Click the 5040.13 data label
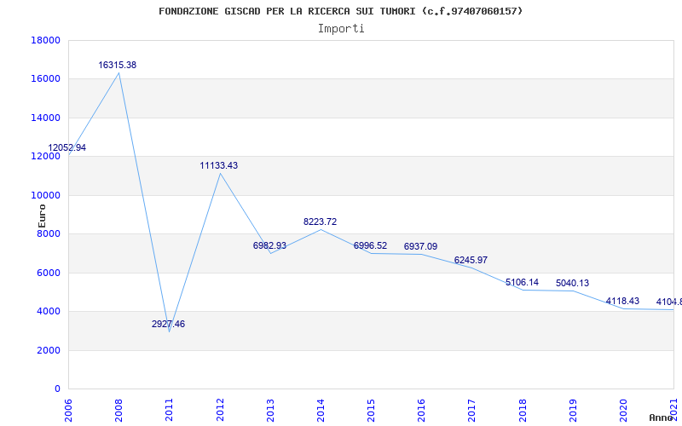682x426 pixels. click(x=572, y=283)
